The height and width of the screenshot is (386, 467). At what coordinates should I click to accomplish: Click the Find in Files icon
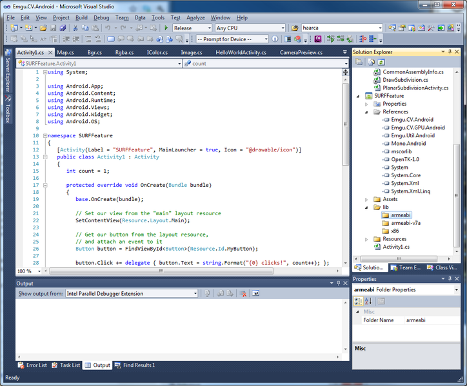click(295, 28)
